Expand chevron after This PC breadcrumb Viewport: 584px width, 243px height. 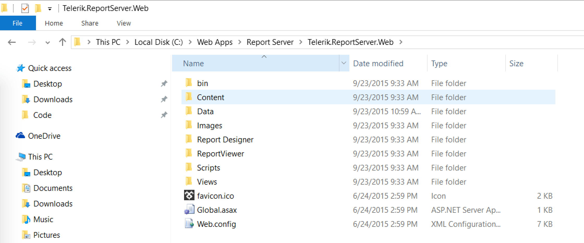point(127,42)
